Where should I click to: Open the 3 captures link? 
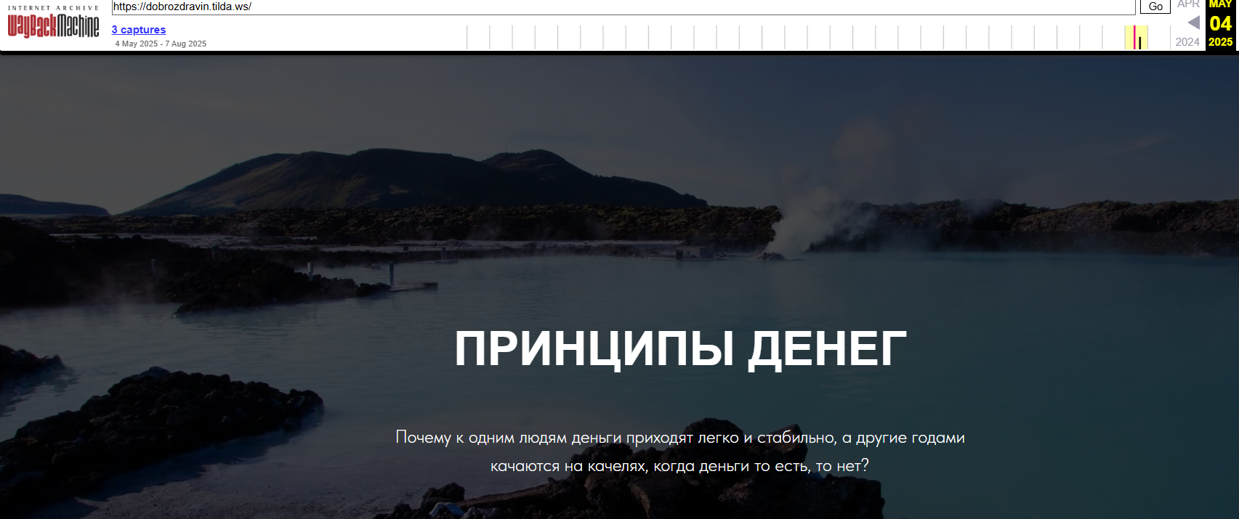[x=139, y=30]
